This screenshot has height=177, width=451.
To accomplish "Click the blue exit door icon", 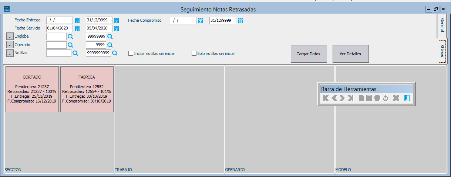I will tap(407, 98).
